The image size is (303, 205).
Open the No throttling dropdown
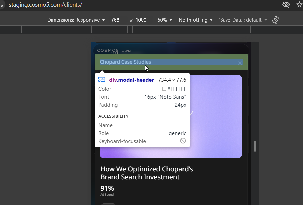(x=195, y=20)
